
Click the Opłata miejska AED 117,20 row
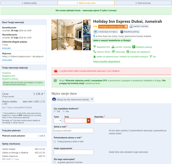coord(24,149)
